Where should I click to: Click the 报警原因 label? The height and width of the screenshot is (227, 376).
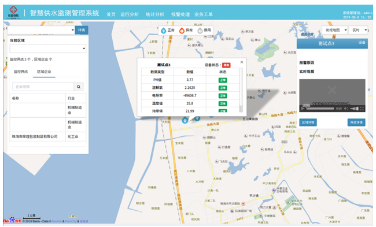click(307, 63)
